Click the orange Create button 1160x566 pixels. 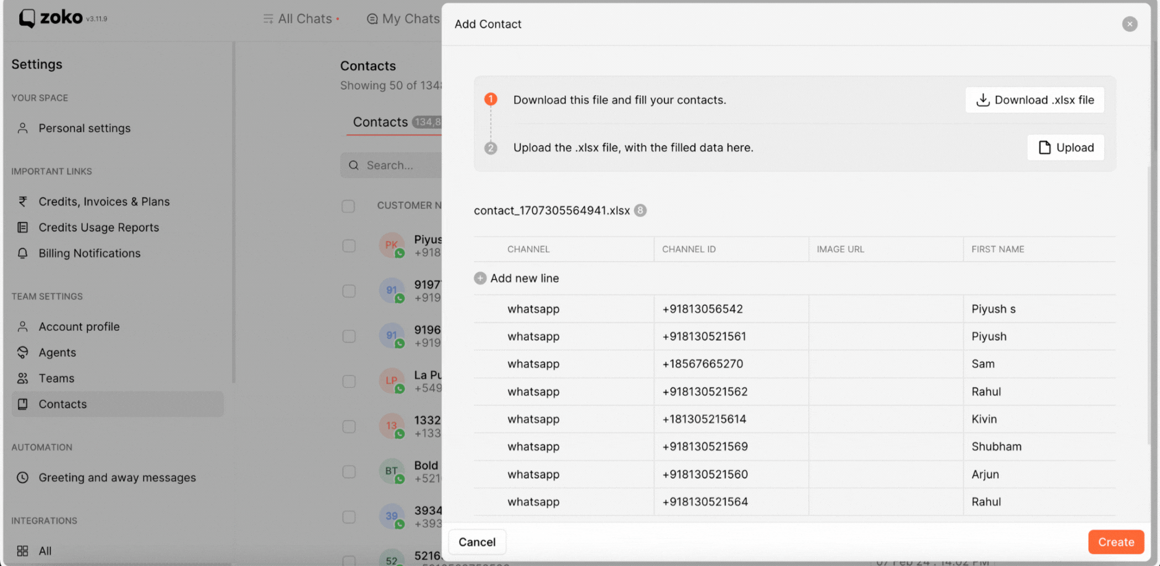point(1116,542)
